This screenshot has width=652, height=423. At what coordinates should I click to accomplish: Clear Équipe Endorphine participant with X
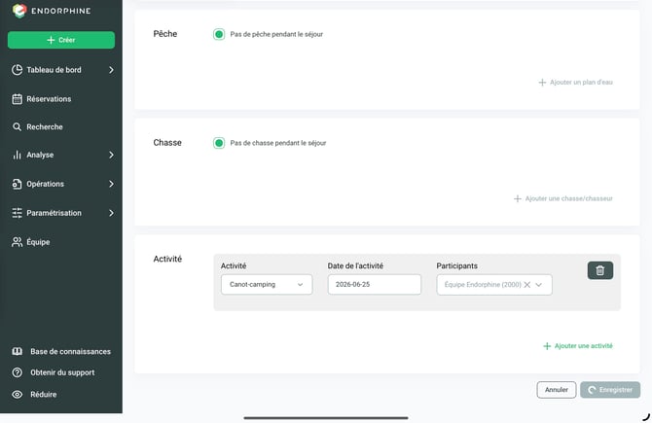click(x=526, y=285)
